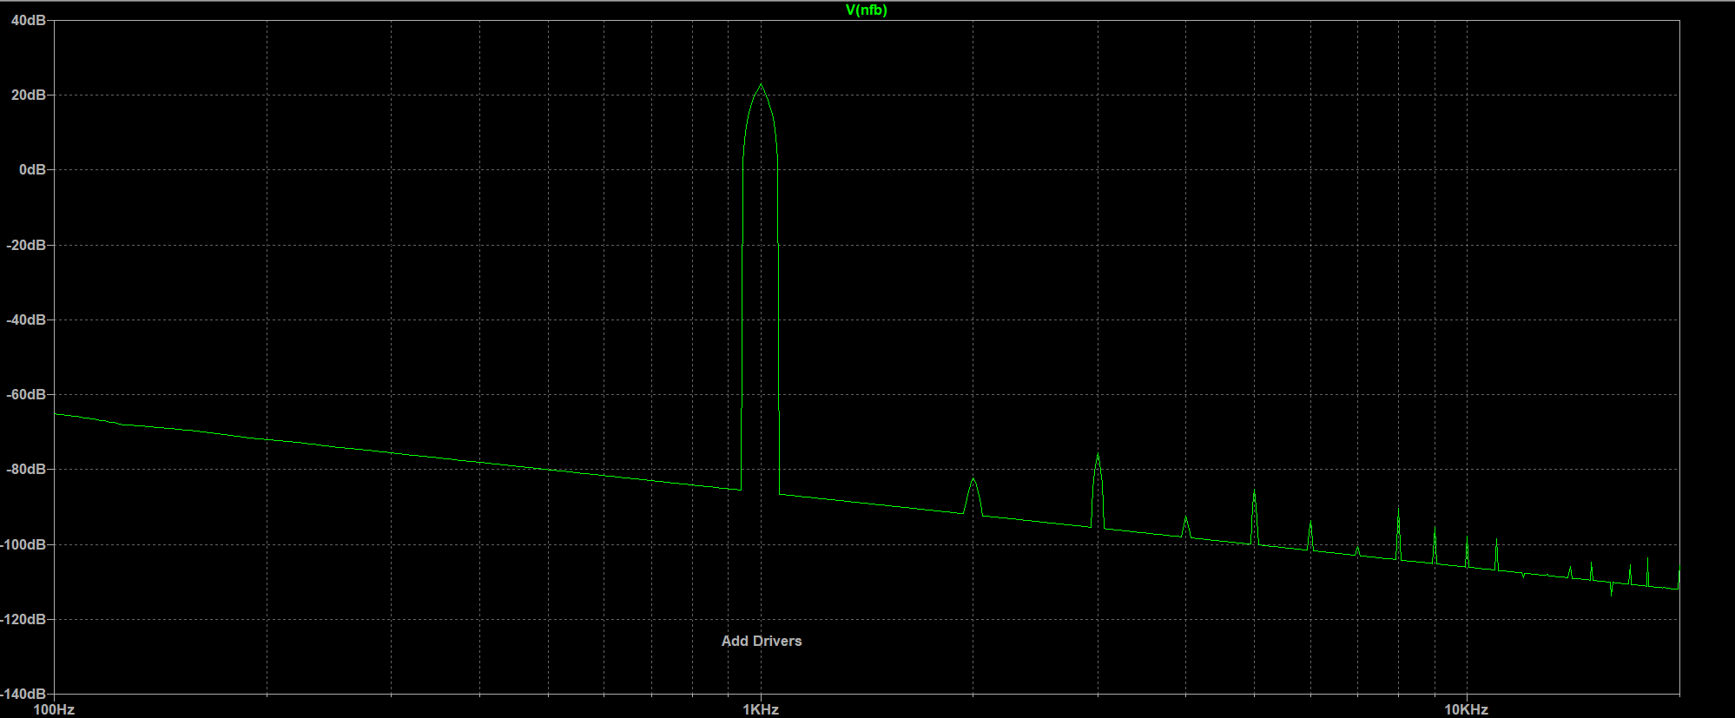Click the -40dB axis label
The height and width of the screenshot is (718, 1735).
pos(25,319)
